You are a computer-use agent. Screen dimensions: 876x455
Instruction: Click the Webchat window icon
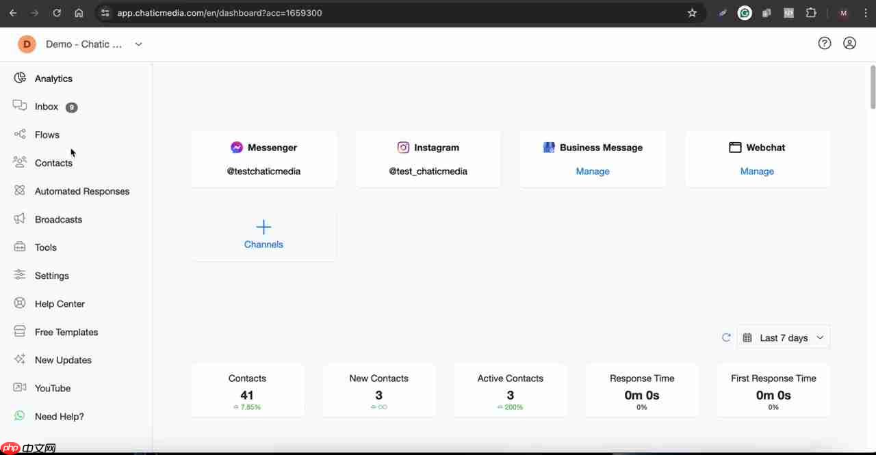click(x=735, y=147)
